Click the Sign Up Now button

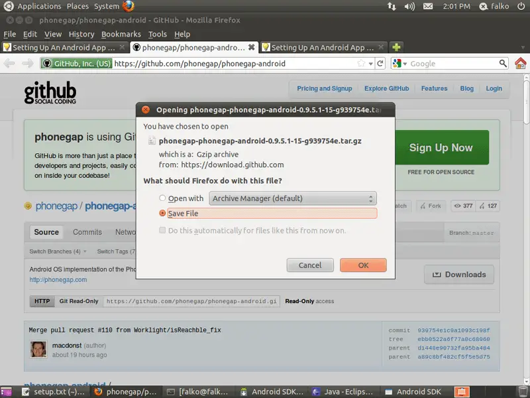[441, 147]
